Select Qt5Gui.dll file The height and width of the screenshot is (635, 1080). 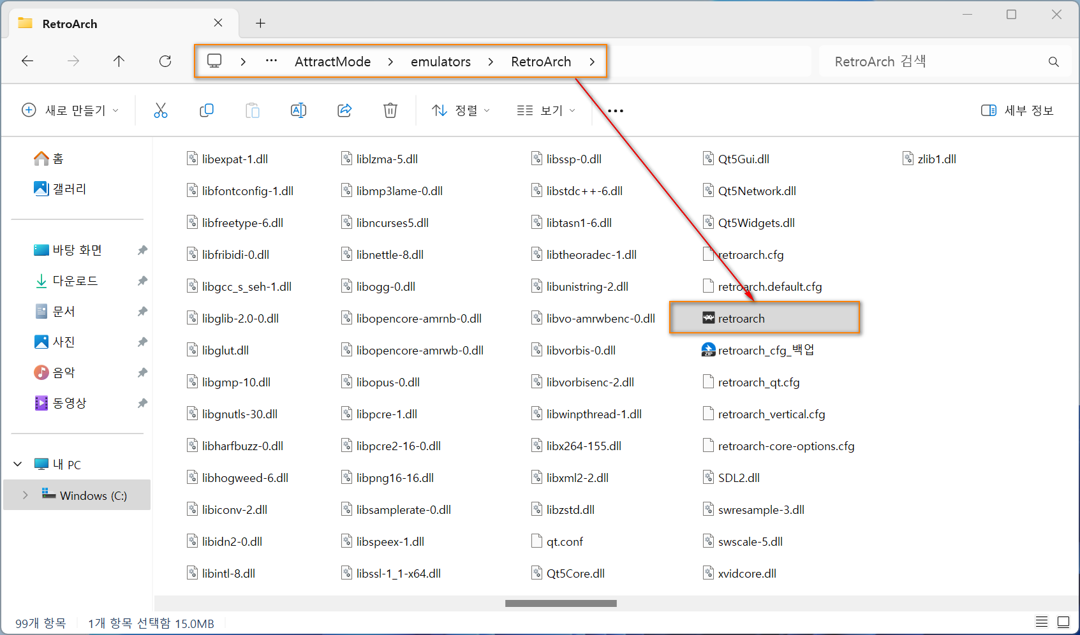[x=736, y=159]
